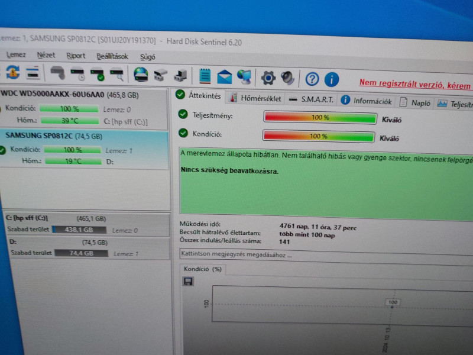Click the question mark help icon
Image resolution: width=473 pixels, height=355 pixels.
[312, 79]
